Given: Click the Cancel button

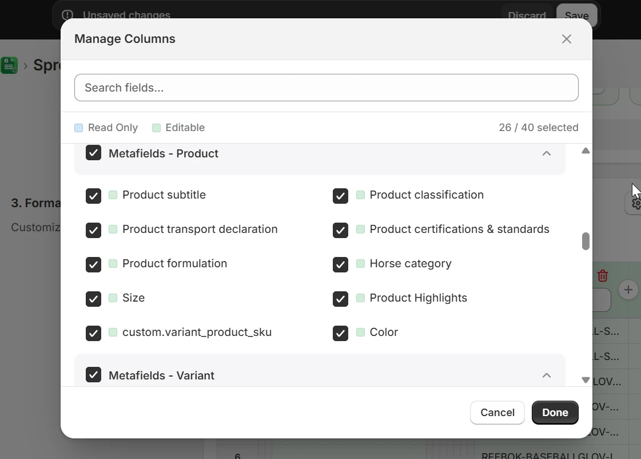Looking at the screenshot, I should tap(497, 413).
